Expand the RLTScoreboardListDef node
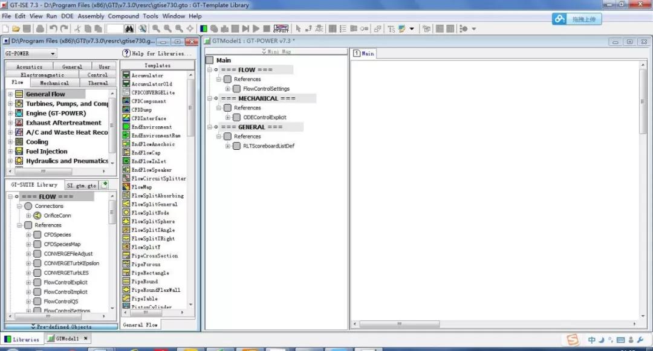Image resolution: width=653 pixels, height=351 pixels. [x=228, y=146]
